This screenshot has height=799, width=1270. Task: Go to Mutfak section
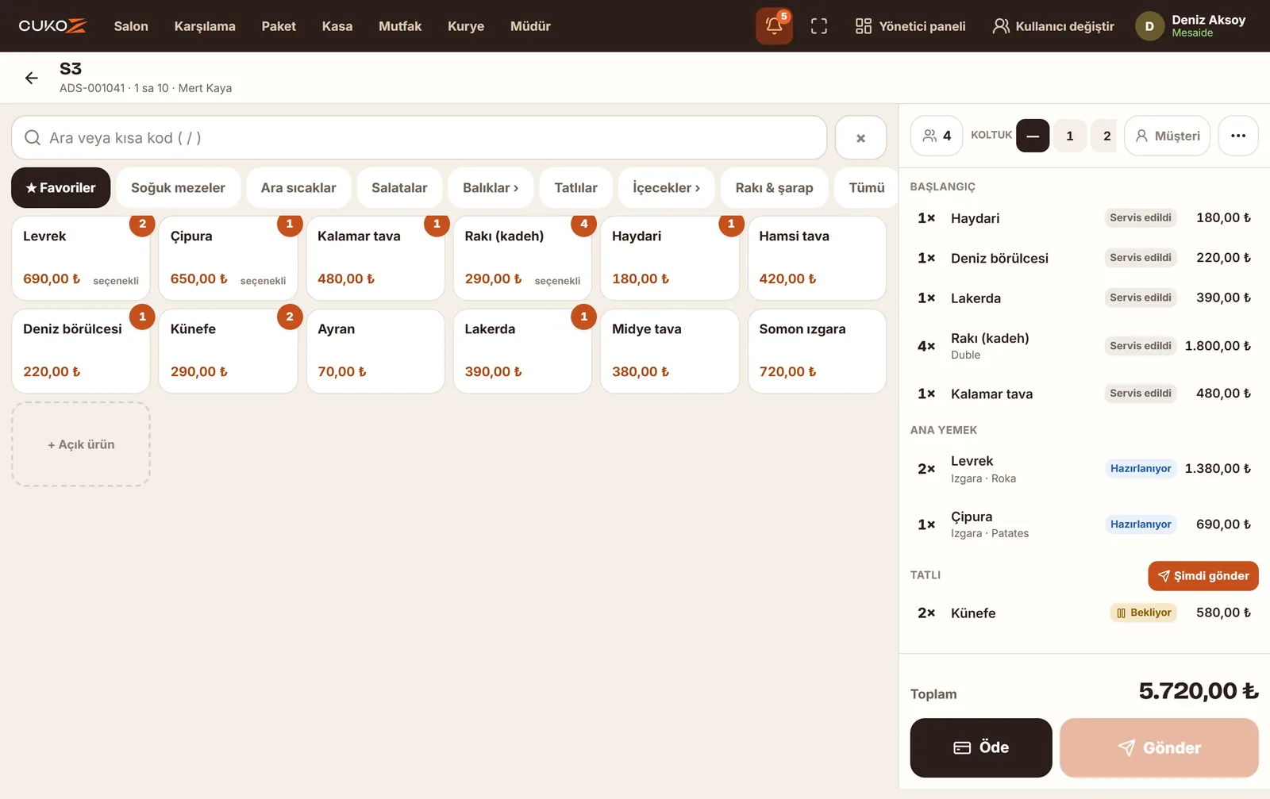pyautogui.click(x=400, y=26)
